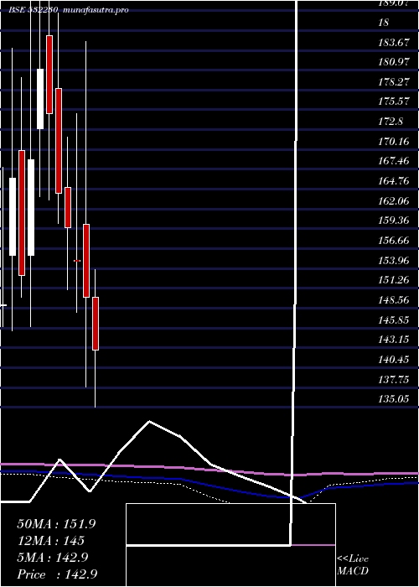Click the 178.27 price axis label

coord(394,82)
